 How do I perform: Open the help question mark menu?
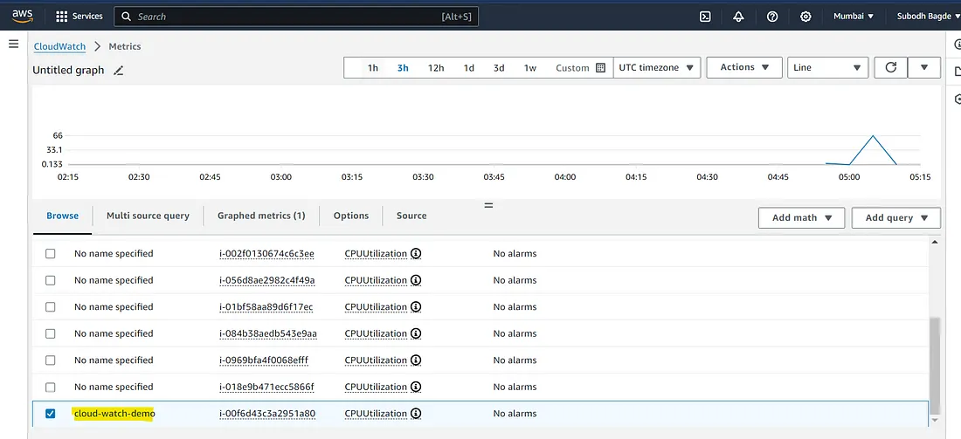coord(772,17)
